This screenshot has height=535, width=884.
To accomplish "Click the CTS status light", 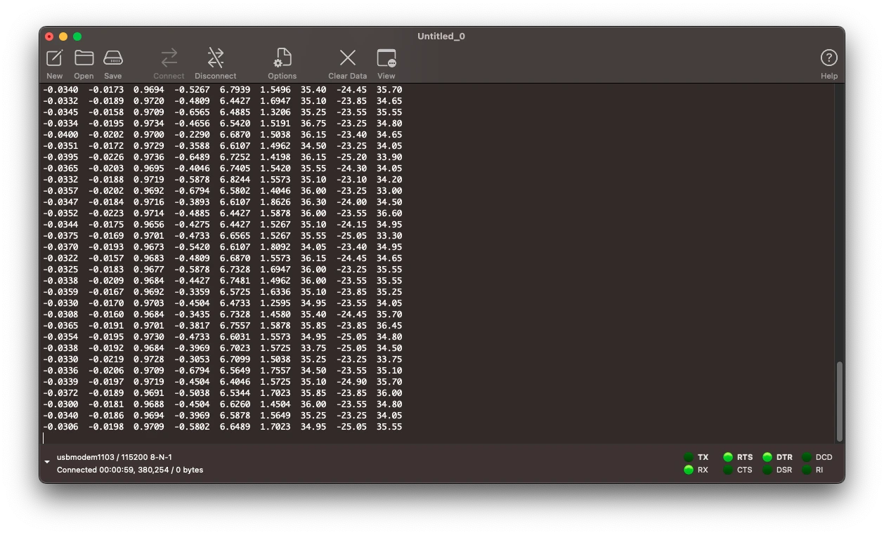I will pyautogui.click(x=728, y=470).
